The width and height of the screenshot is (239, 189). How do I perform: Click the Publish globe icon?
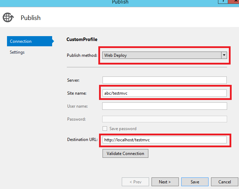coord(8,18)
